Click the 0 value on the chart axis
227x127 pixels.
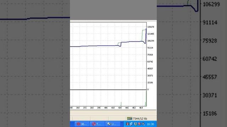tap(148, 90)
